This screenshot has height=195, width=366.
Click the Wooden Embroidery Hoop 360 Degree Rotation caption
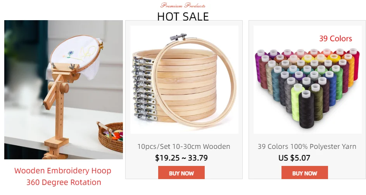(x=63, y=176)
